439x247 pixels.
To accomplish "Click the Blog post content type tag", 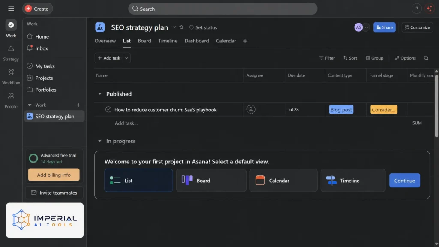I will pyautogui.click(x=341, y=109).
